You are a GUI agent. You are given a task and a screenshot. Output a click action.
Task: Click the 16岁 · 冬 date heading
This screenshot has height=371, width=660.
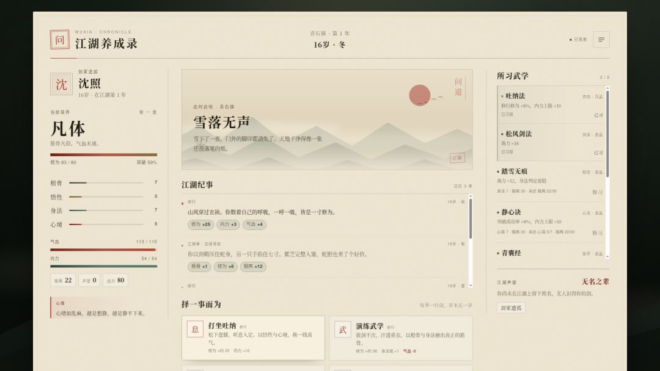pos(329,45)
